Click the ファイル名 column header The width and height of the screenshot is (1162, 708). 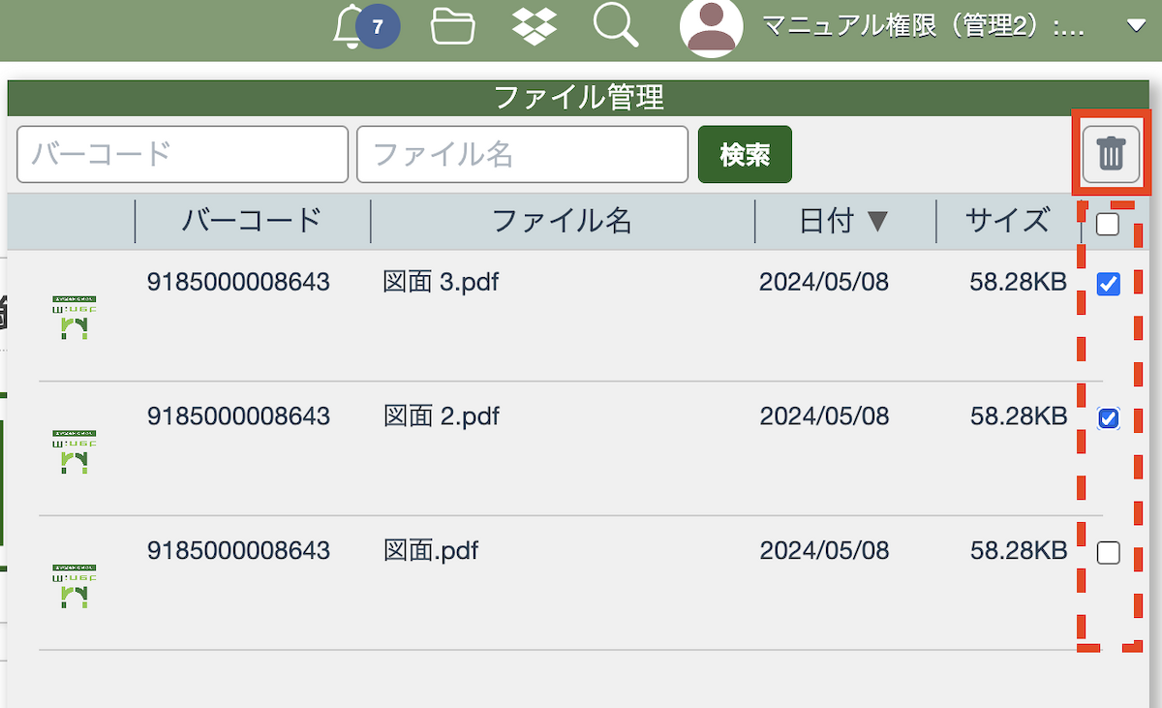coord(562,221)
